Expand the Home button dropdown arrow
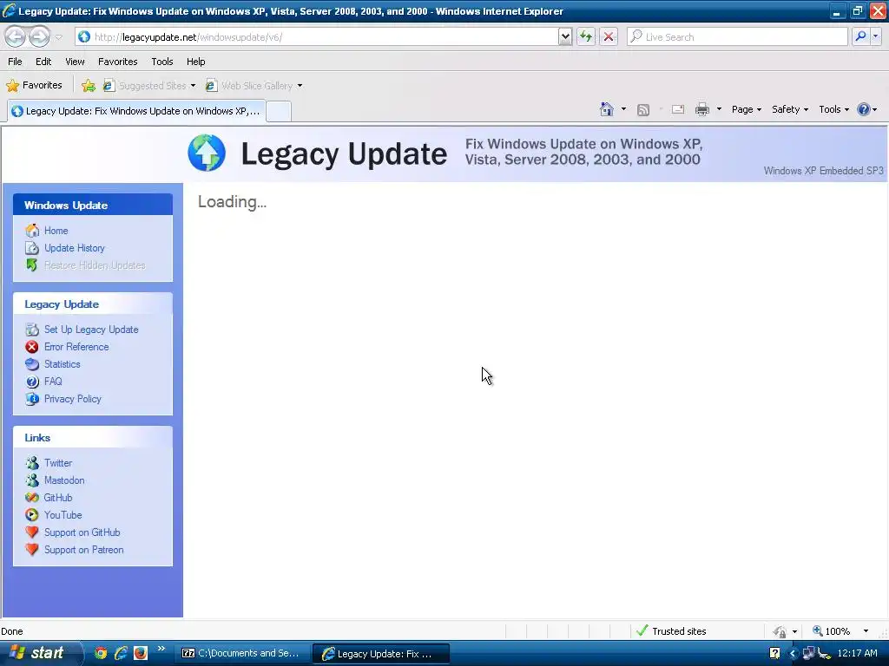 point(623,109)
